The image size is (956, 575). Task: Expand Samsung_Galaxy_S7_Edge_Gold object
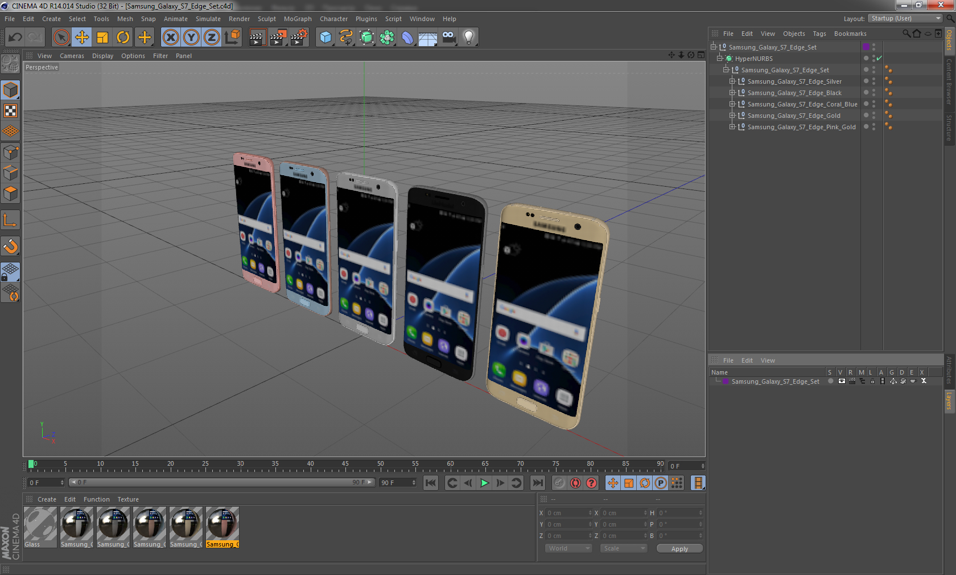(x=732, y=116)
